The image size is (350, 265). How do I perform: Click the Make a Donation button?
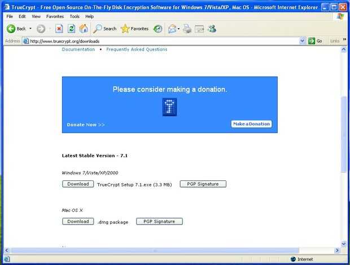click(251, 124)
